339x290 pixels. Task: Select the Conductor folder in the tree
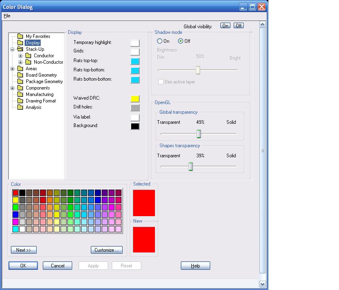[44, 56]
